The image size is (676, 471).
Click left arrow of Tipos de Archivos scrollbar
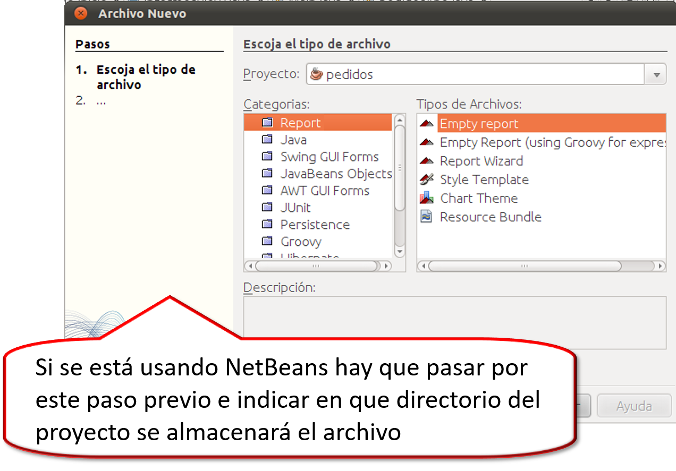pos(423,266)
